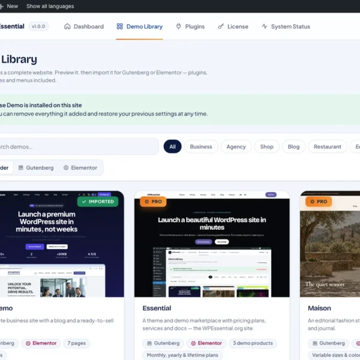The image size is (360, 360).
Task: Click the Demo Library grid icon
Action: pos(119,26)
